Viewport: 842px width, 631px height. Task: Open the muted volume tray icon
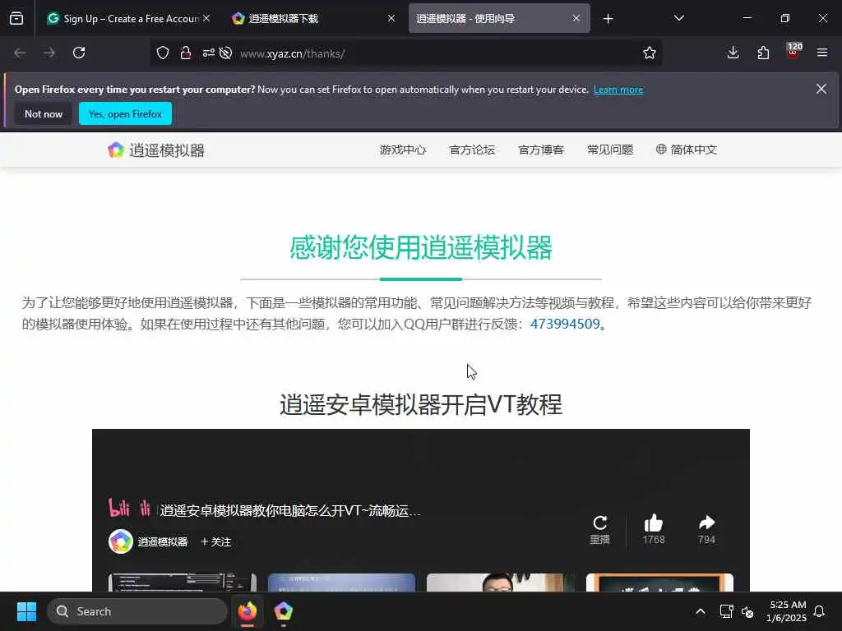point(747,611)
